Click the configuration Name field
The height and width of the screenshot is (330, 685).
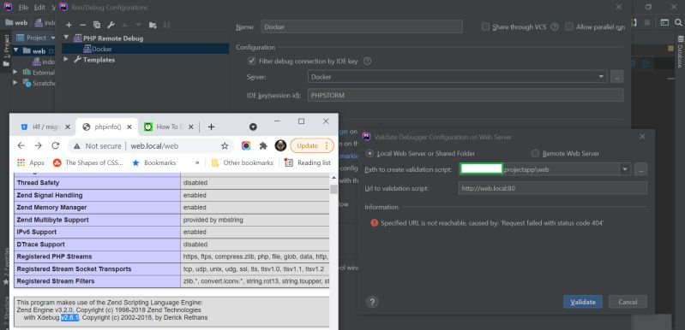tap(361, 27)
